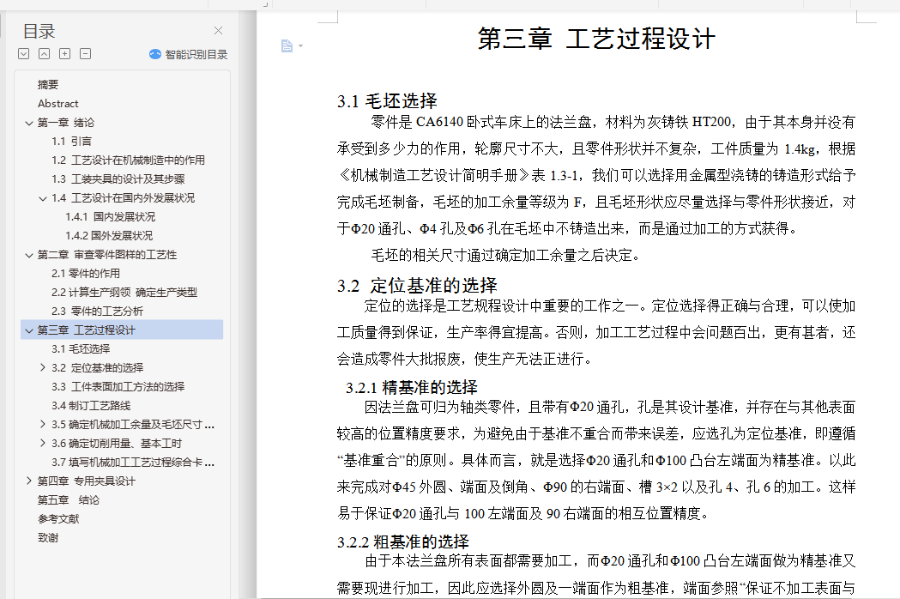Go to 3.4 制订工艺路线
The width and height of the screenshot is (900, 599).
tap(91, 406)
